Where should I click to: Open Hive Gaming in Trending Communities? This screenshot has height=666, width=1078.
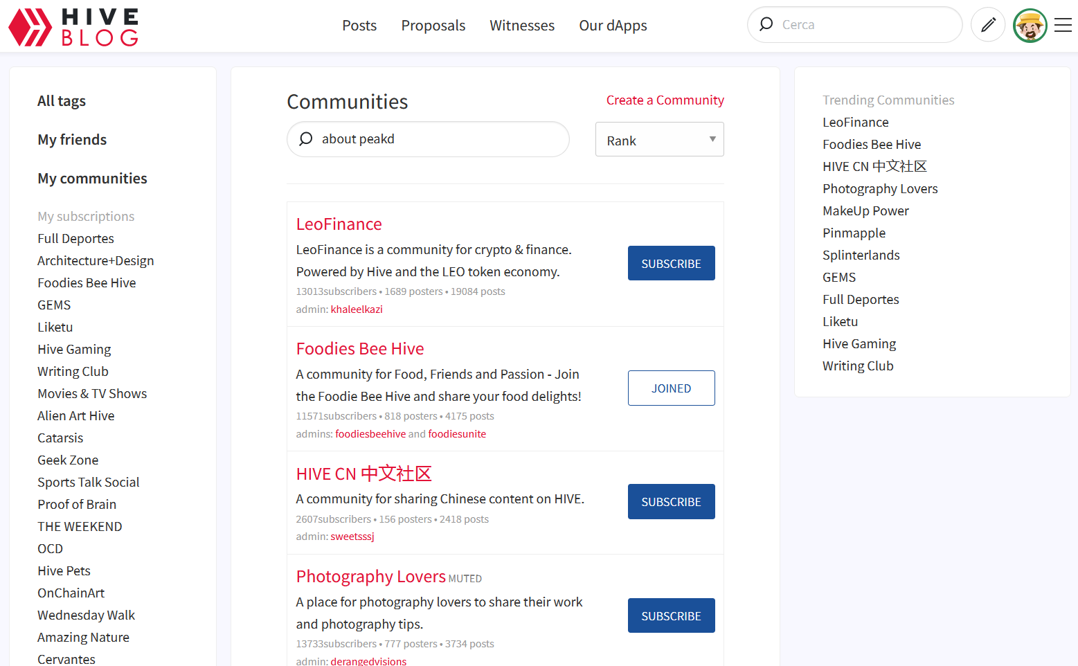(859, 344)
